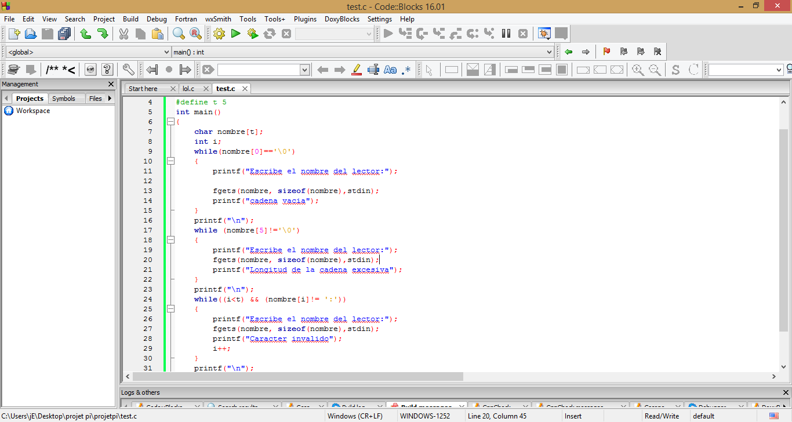Collapse the fold marker at line 25
792x422 pixels.
(x=170, y=309)
